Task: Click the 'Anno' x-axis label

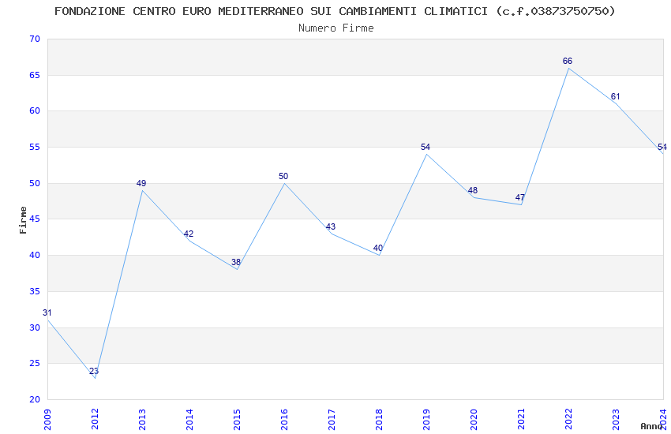Action: 651,426
